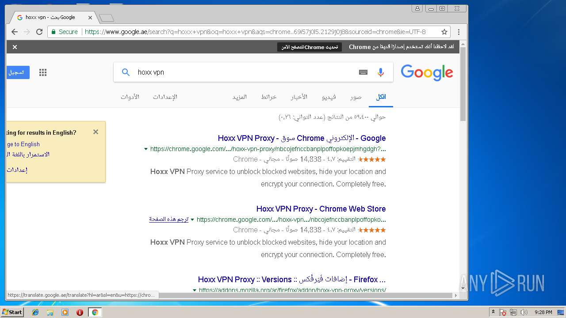The image size is (566, 318).
Task: Go back using the browser back arrow
Action: (x=15, y=32)
